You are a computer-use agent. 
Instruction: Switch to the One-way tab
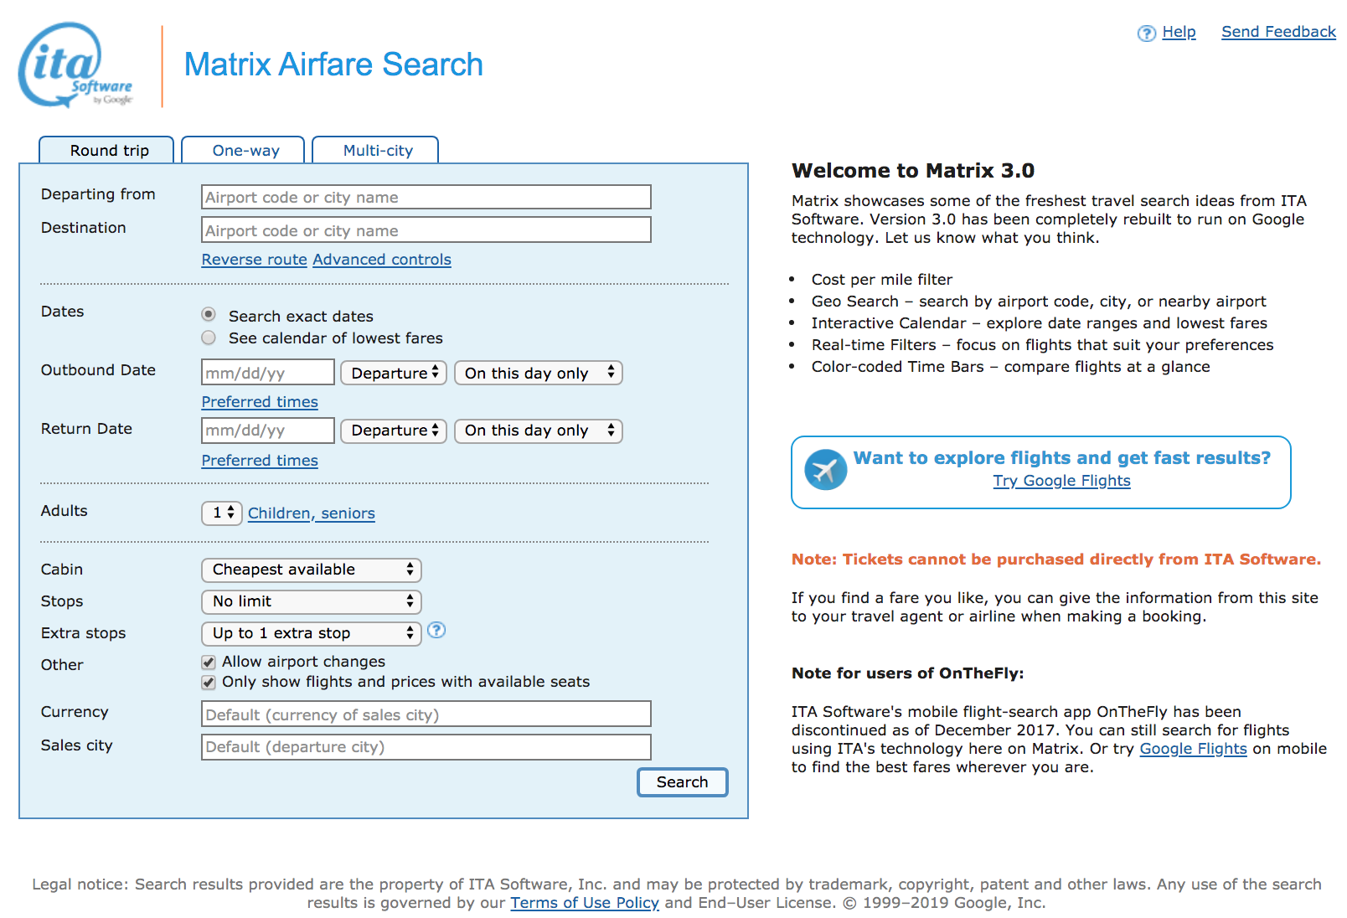pyautogui.click(x=243, y=150)
